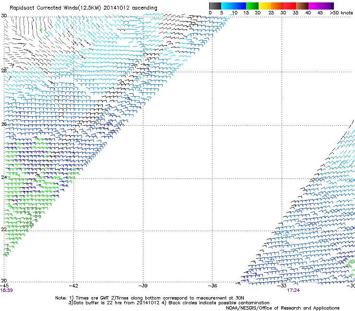Click the NOAA/NESDIS credit line
The height and width of the screenshot is (311, 355).
point(283,308)
